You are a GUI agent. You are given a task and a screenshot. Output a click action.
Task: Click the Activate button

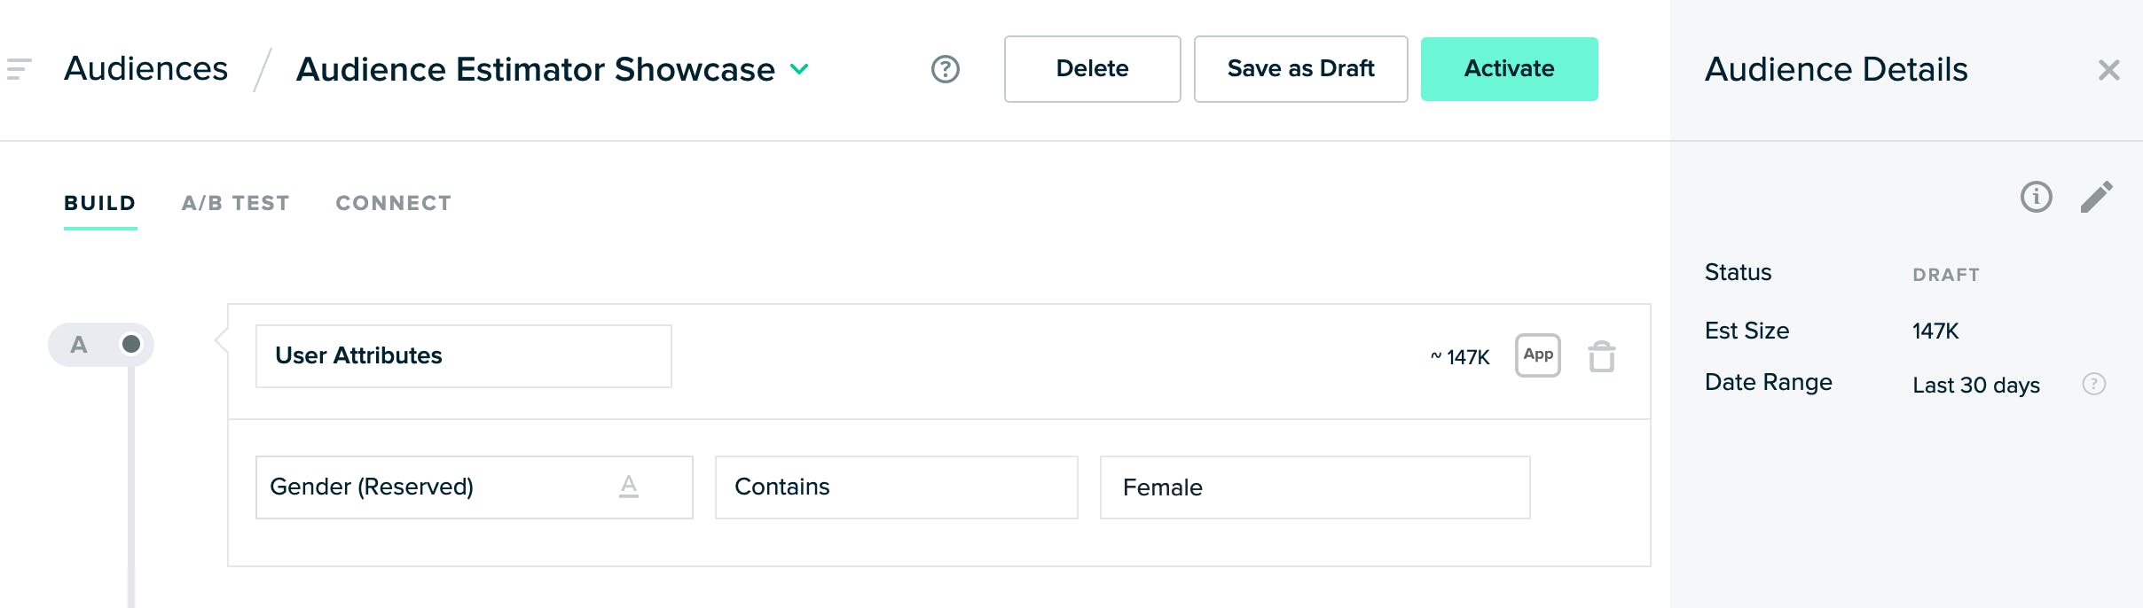1509,69
